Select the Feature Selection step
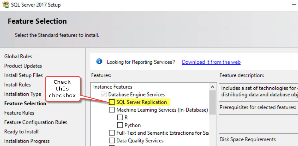The image size is (298, 146). coord(25,104)
